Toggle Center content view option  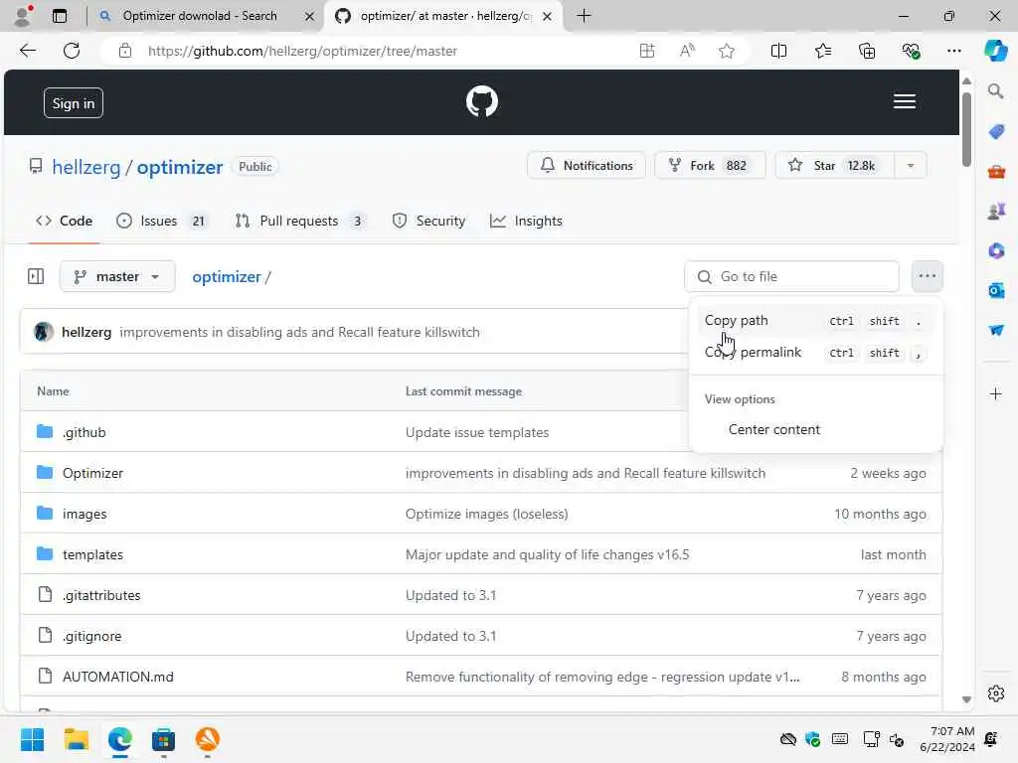[815, 429]
